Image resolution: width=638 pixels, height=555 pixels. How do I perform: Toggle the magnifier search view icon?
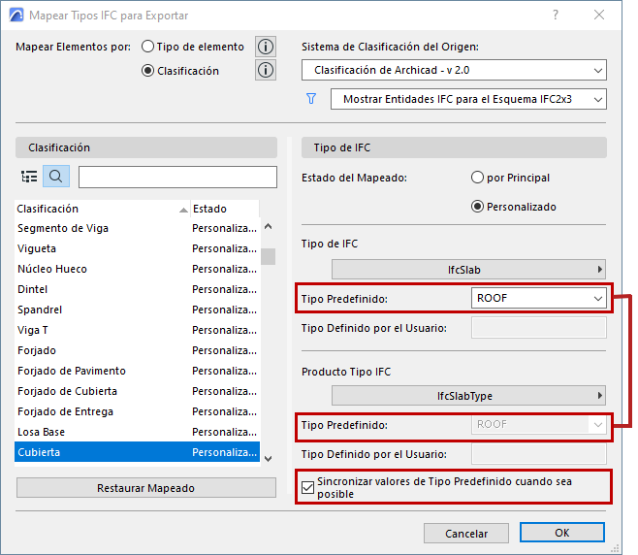point(56,177)
